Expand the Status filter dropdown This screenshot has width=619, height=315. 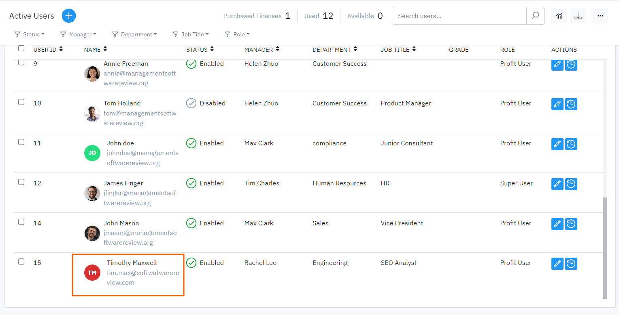coord(30,34)
